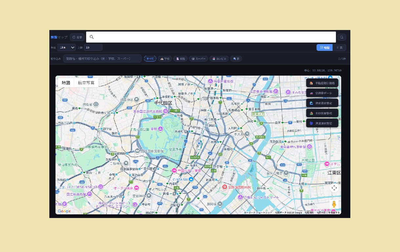Viewport: 400px width, 252px height.
Task: Toggle the 洪水浸水想定 layer
Action: click(x=322, y=103)
